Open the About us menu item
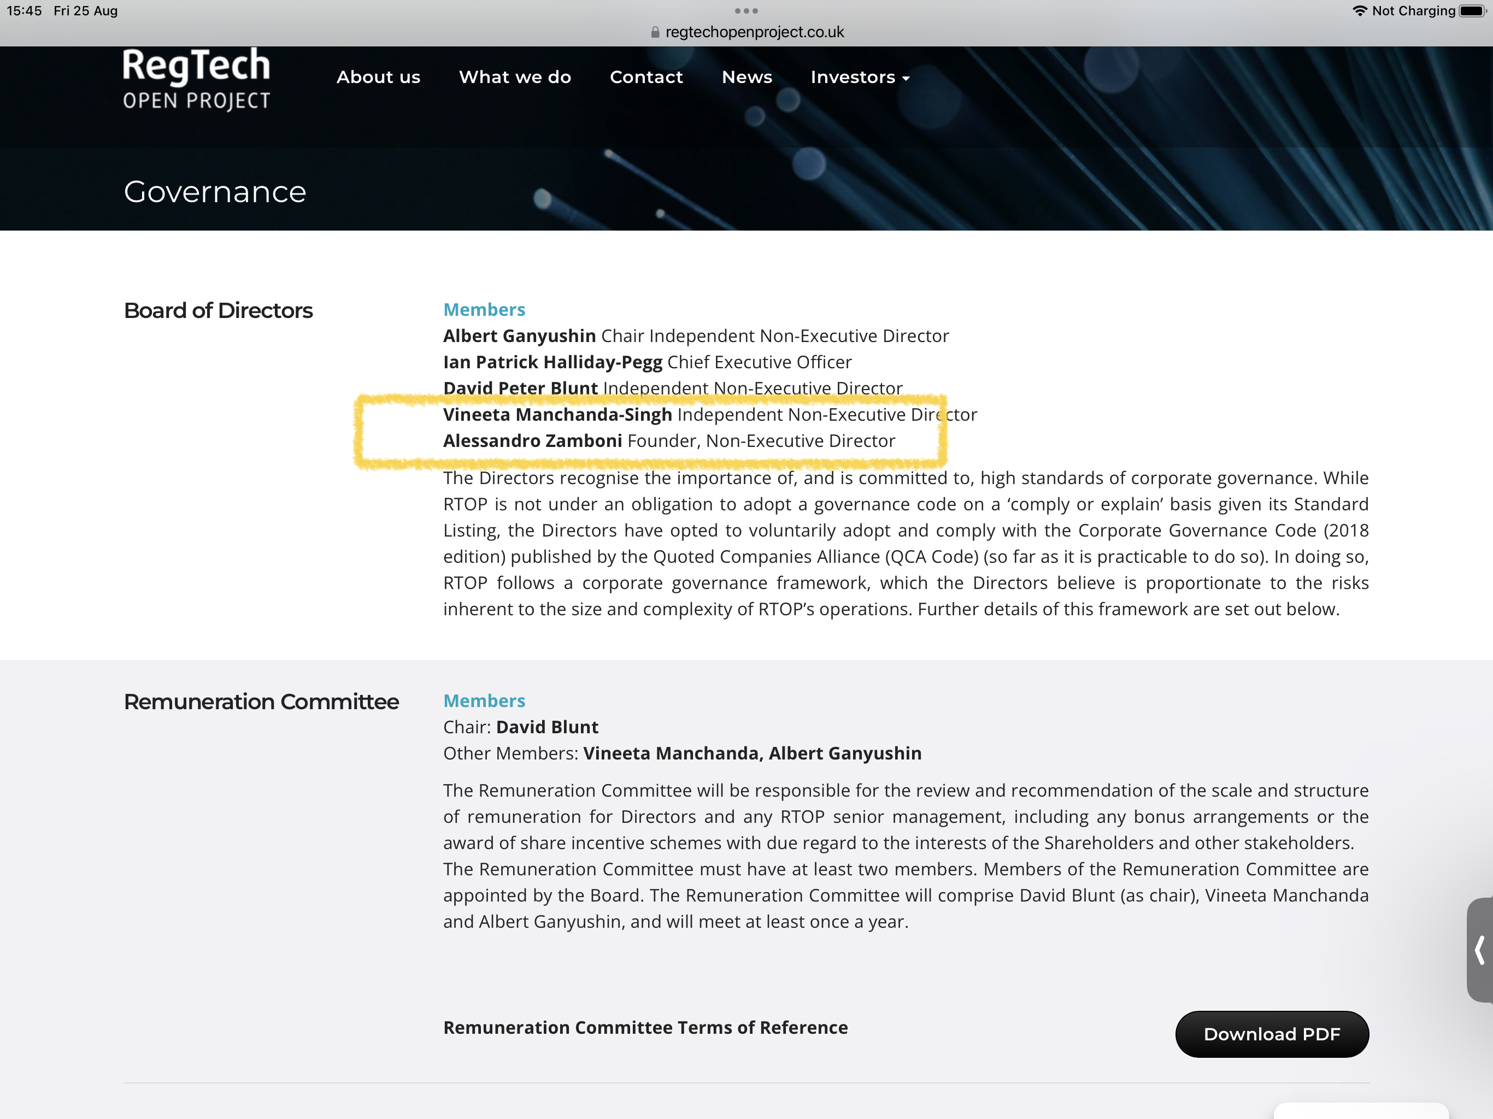Image resolution: width=1493 pixels, height=1119 pixels. [379, 78]
